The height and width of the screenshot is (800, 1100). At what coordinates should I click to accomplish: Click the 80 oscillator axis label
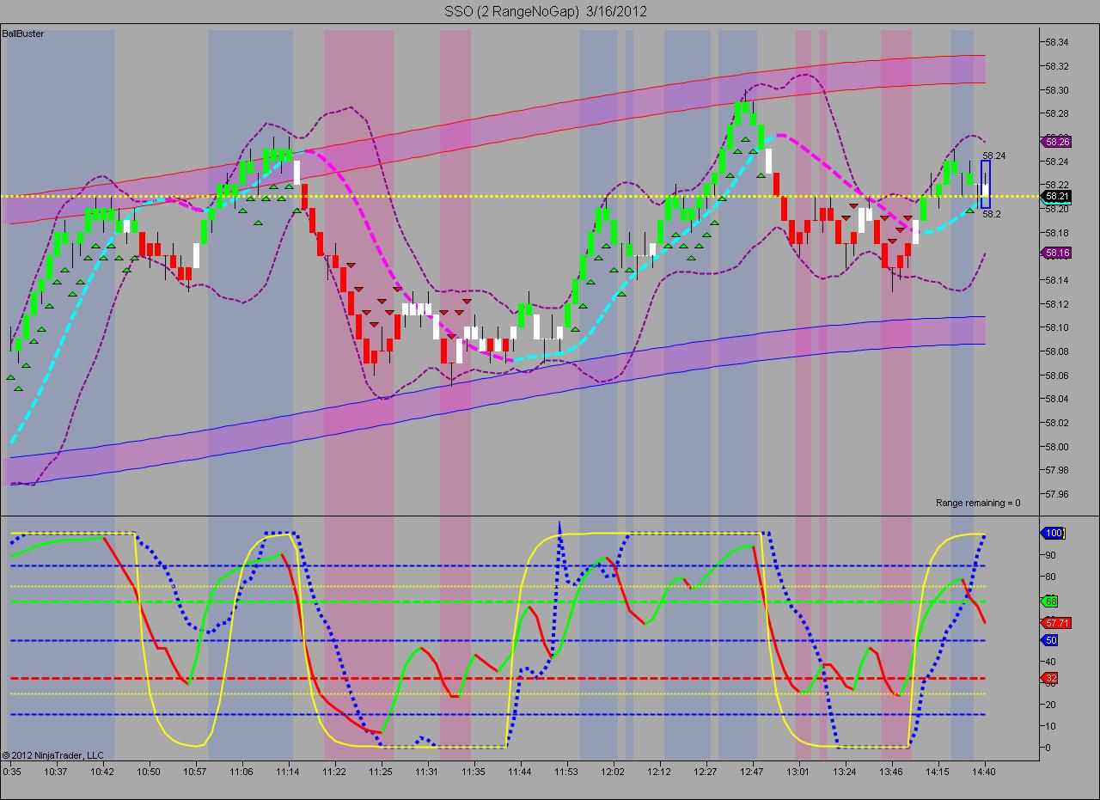coord(1050,577)
